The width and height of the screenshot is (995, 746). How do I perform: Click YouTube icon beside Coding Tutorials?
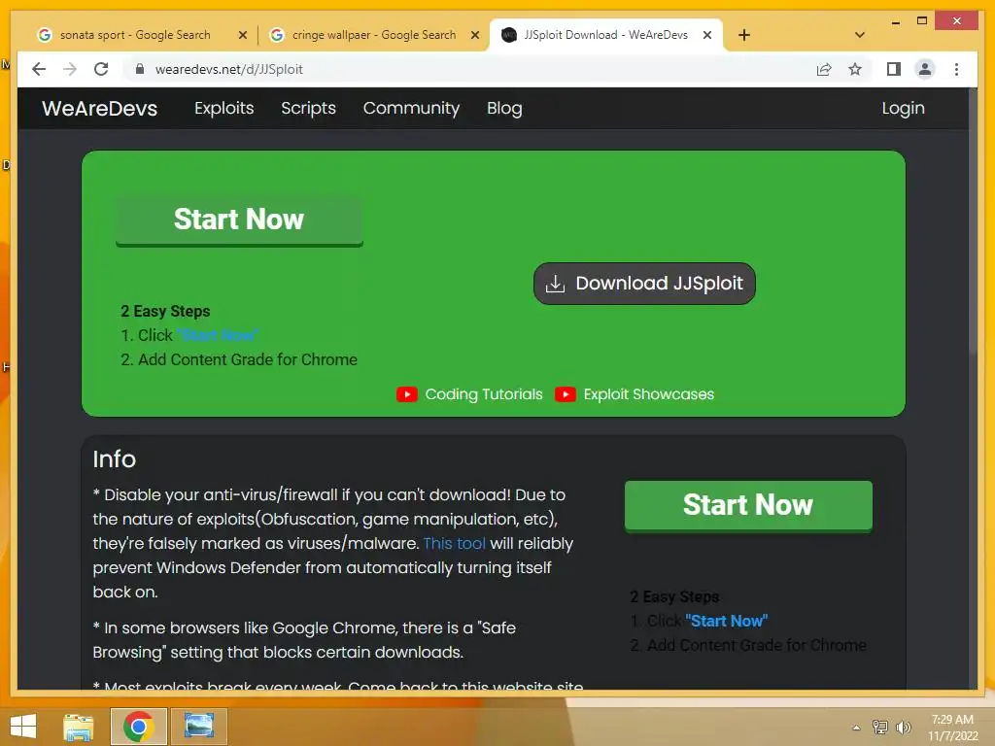coord(407,394)
